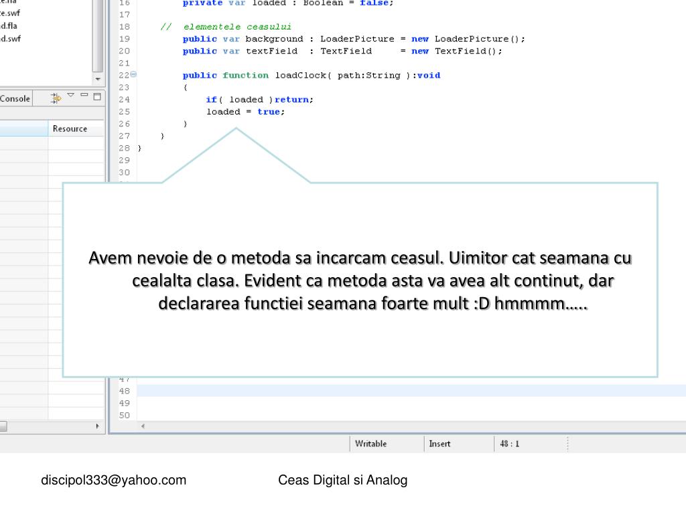
Task: Click the background LoaderPicture declaration
Action: pyautogui.click(x=354, y=39)
